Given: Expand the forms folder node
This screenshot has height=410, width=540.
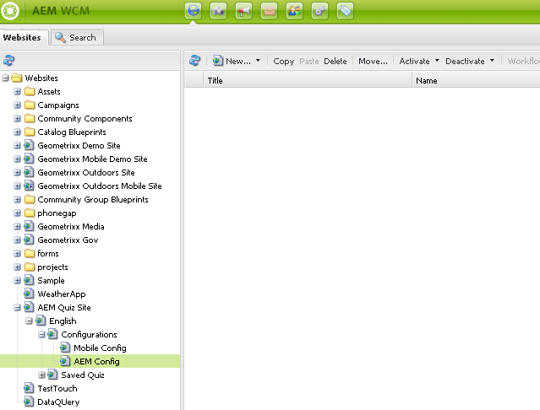Looking at the screenshot, I should click(17, 254).
